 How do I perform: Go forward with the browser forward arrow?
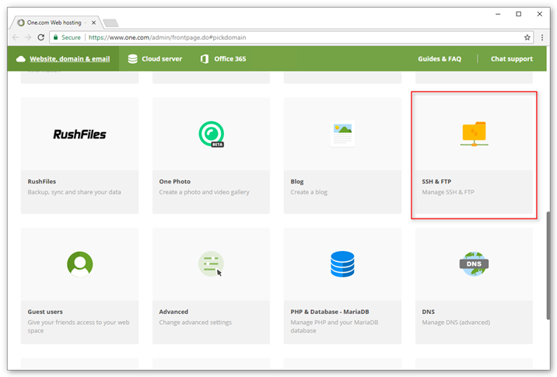28,37
